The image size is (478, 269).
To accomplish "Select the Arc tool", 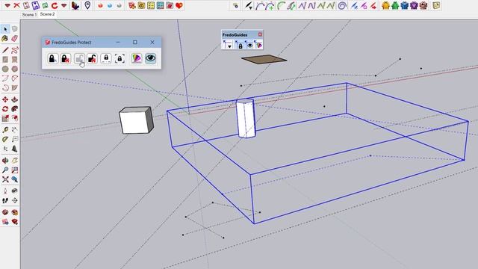I will 5,78.
